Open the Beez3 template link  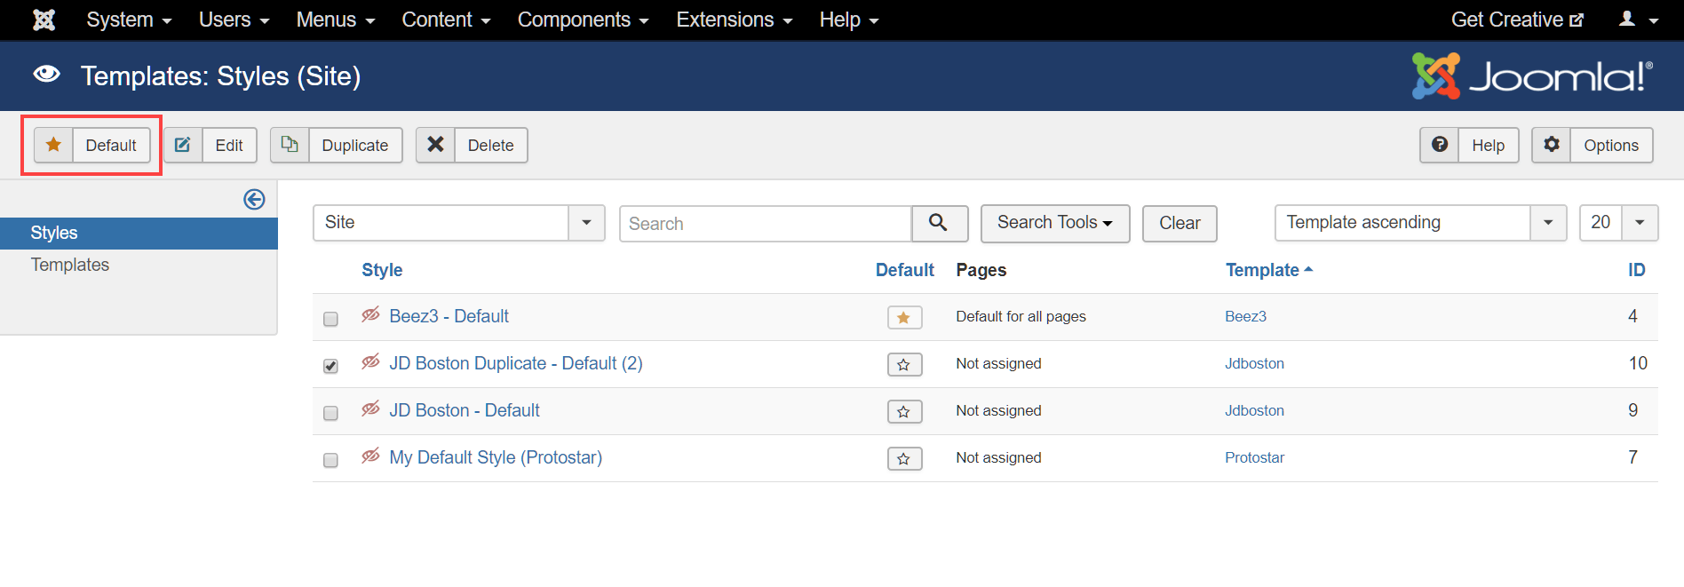[x=1245, y=316]
